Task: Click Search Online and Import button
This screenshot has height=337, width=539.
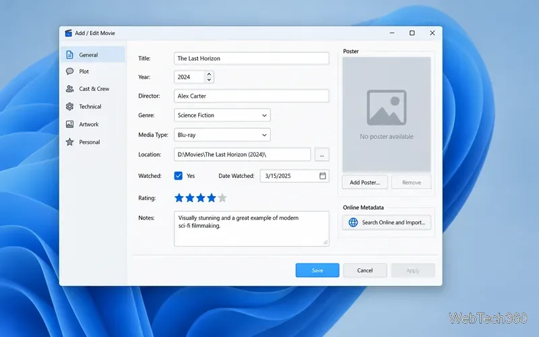Action: pyautogui.click(x=386, y=222)
